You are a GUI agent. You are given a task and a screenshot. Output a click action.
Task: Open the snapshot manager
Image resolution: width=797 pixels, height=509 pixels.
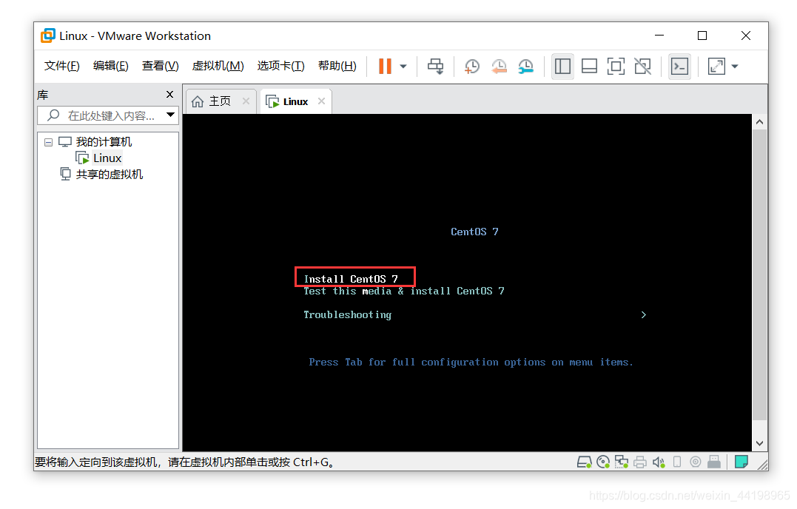pos(525,66)
